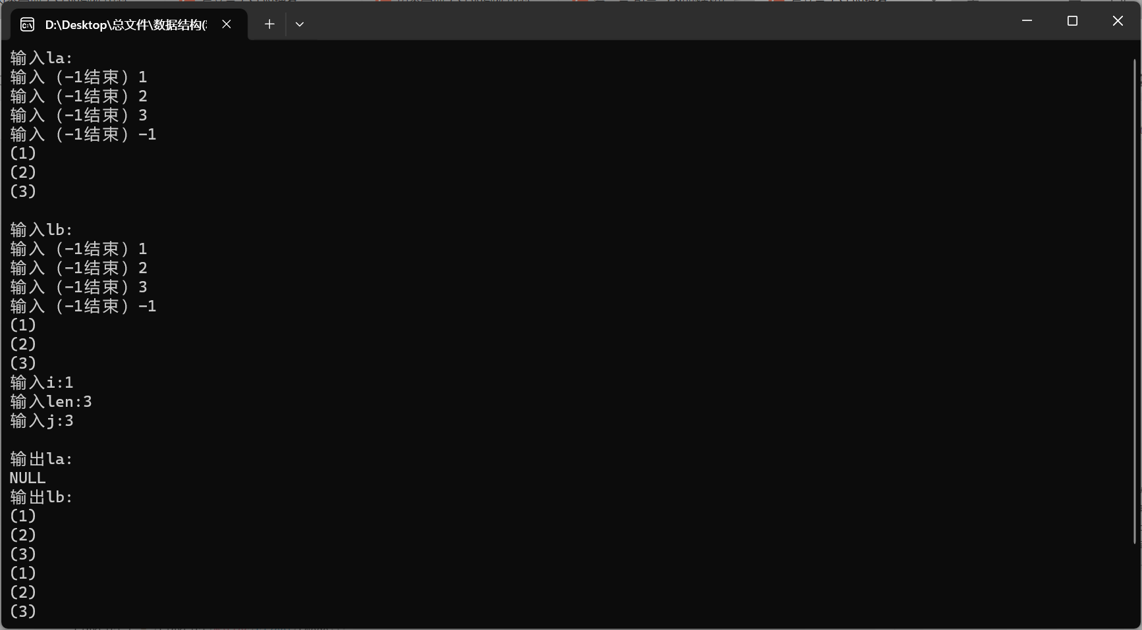Click the '输入i:1' line

click(41, 382)
